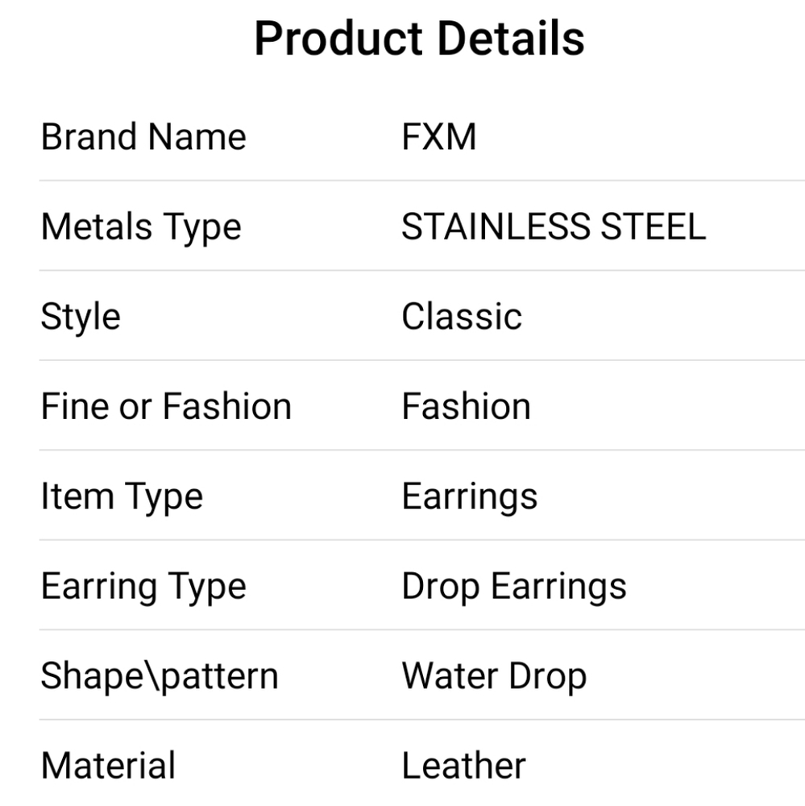805x806 pixels.
Task: Click the Leather material value
Action: point(463,766)
